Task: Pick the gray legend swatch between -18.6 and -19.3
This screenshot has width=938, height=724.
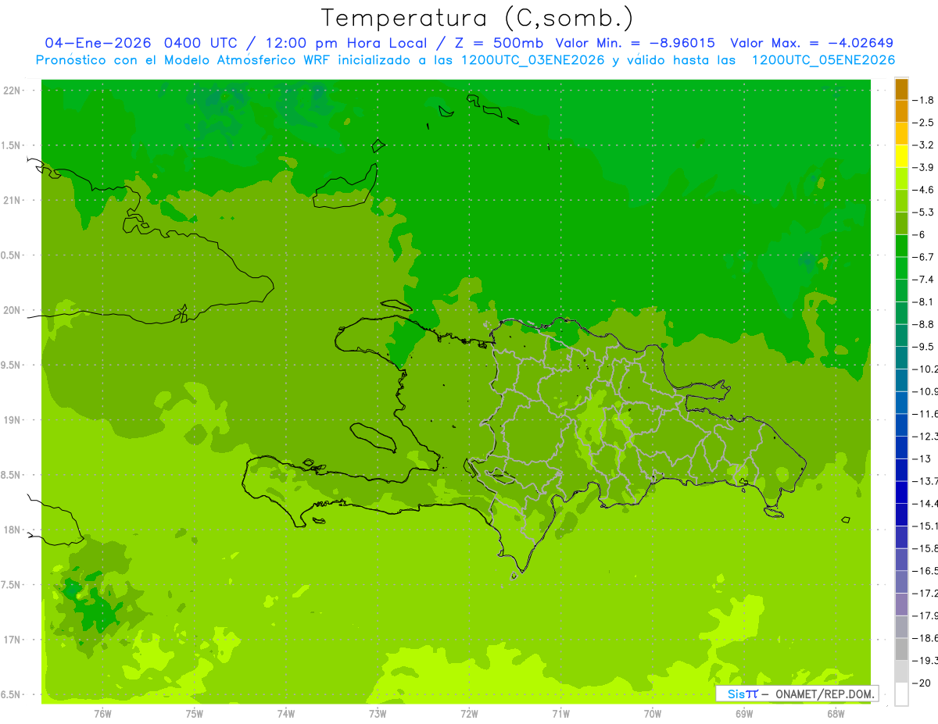Action: click(x=901, y=650)
